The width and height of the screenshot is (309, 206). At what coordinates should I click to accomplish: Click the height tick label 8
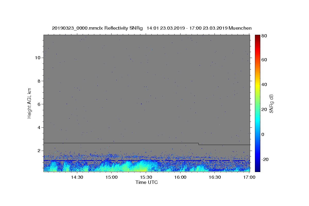click(39, 81)
